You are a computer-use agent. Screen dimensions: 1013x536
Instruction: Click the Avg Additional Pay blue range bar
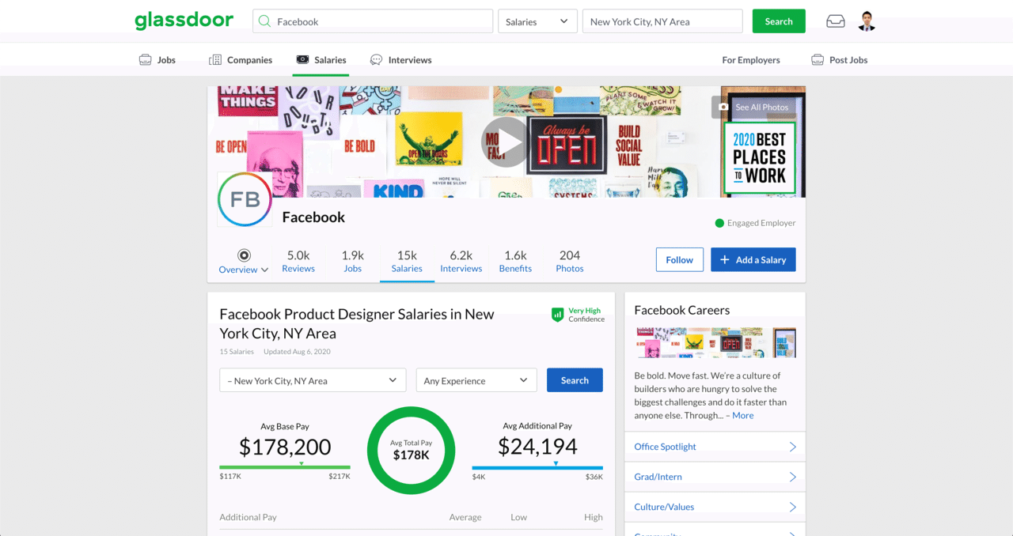[x=537, y=467]
